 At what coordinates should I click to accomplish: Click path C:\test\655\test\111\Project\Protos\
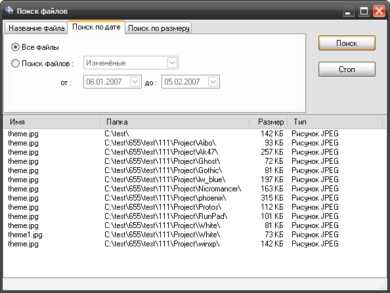click(x=163, y=207)
